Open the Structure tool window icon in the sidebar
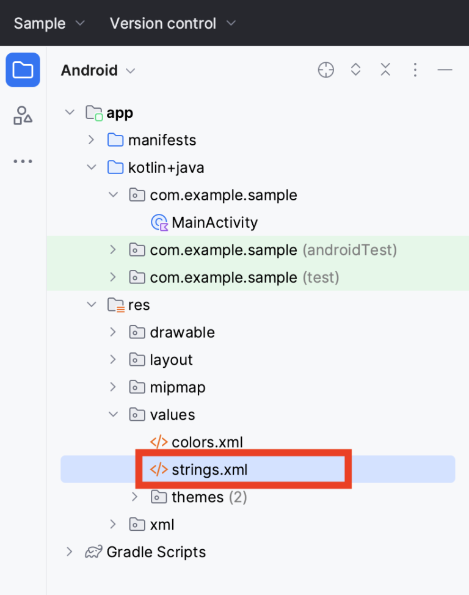The height and width of the screenshot is (595, 469). point(23,115)
